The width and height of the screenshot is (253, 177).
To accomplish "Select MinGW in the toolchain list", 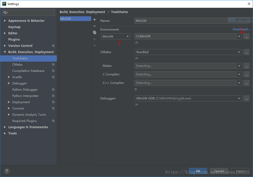I will pos(76,19).
